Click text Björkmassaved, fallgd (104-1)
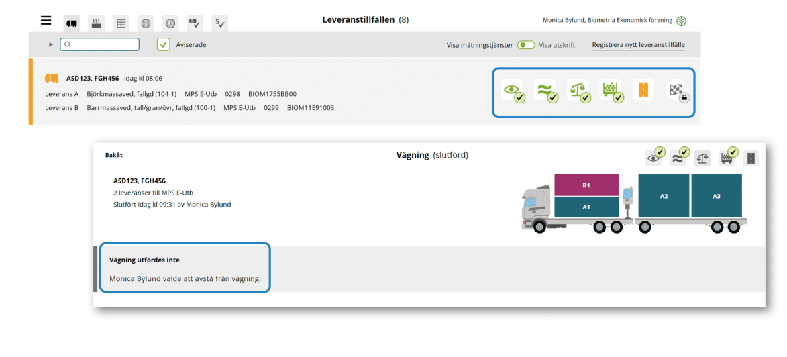Screen dimensions: 787x357 132,93
